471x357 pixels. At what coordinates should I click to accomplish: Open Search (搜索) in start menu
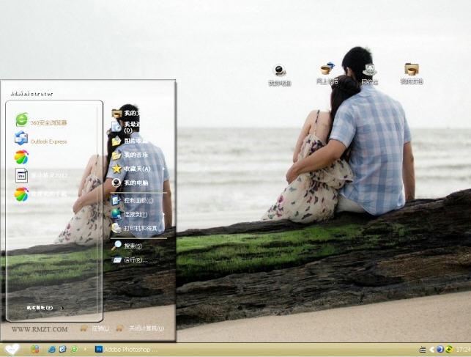click(x=127, y=246)
